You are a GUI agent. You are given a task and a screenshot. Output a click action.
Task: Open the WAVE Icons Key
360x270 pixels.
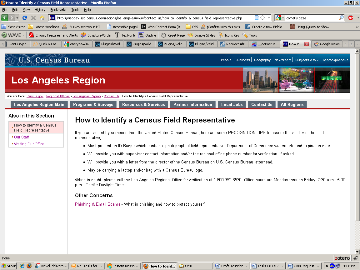point(229,35)
